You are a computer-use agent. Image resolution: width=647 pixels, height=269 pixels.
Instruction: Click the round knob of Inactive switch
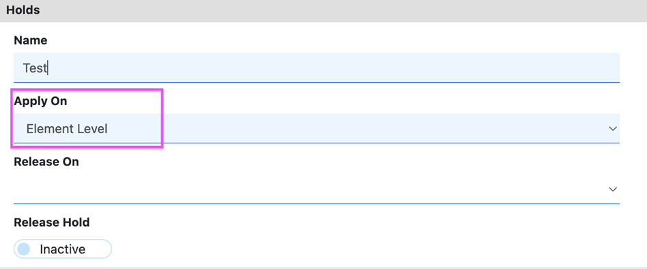click(x=24, y=249)
